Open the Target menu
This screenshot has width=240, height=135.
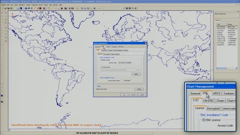tap(28, 5)
